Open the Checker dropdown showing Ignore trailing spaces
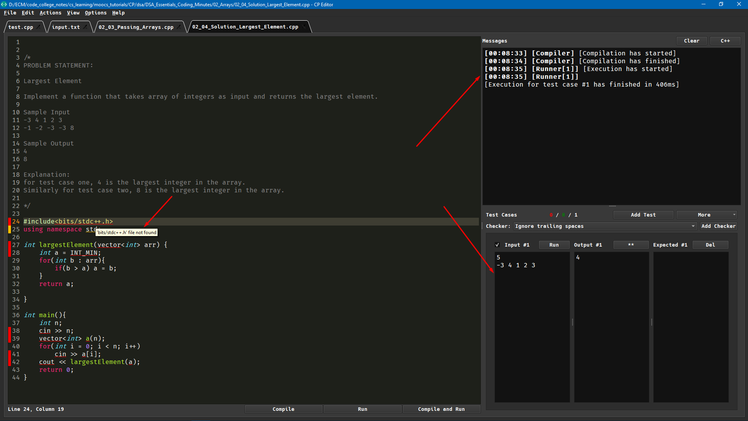 coord(604,226)
